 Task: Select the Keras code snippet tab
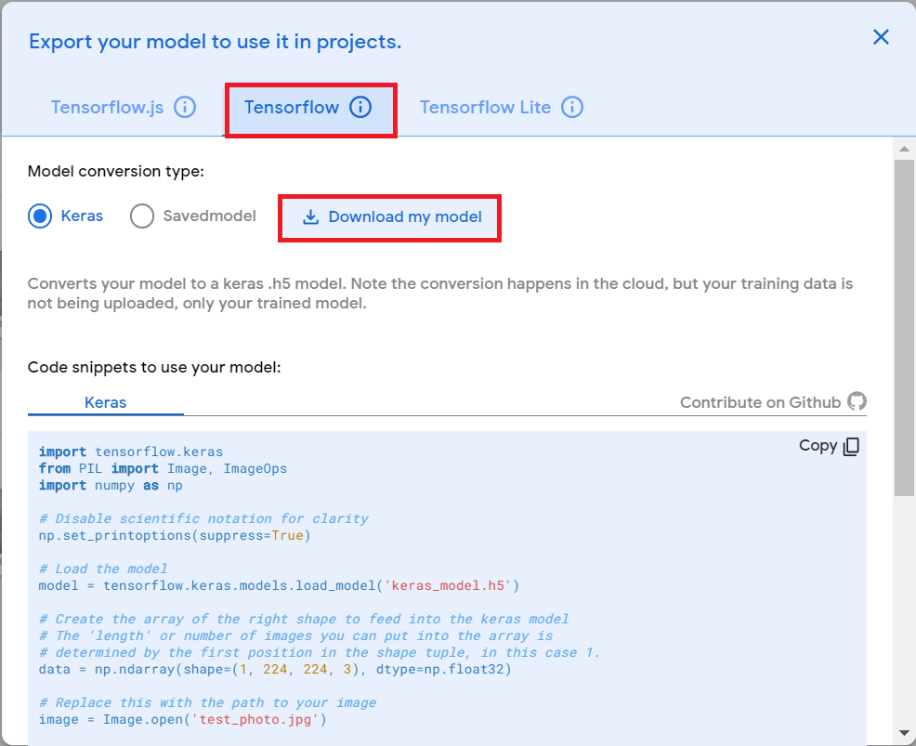coord(106,402)
